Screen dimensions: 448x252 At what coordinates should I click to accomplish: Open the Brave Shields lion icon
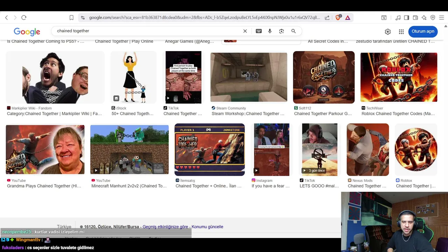pos(338,17)
